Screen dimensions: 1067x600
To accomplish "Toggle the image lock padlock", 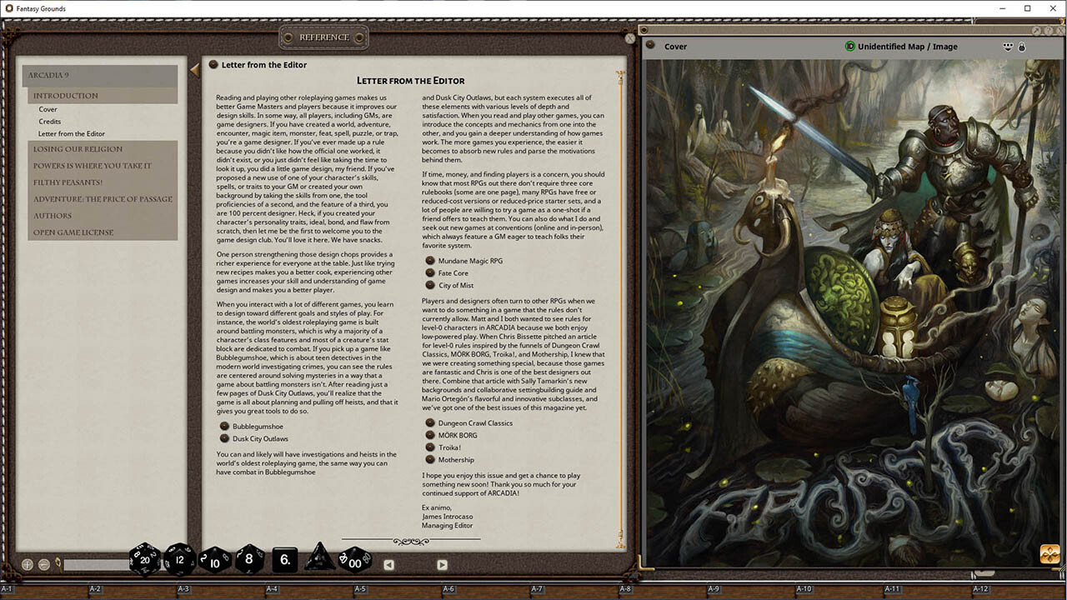I will point(1022,47).
